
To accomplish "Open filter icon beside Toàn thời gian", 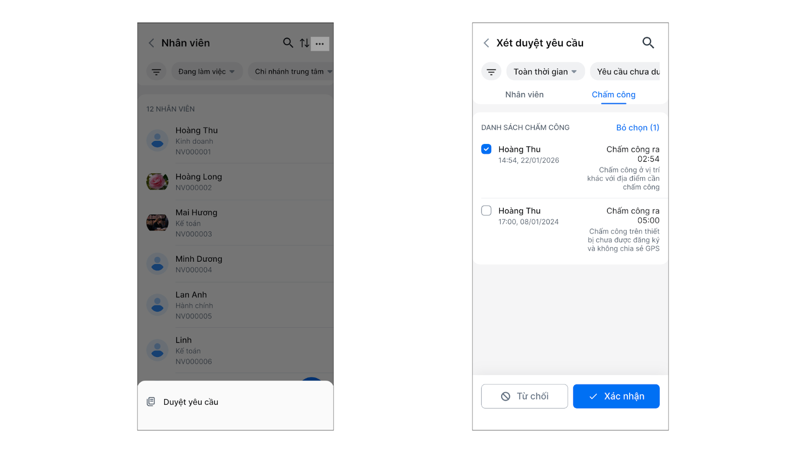I will 491,71.
